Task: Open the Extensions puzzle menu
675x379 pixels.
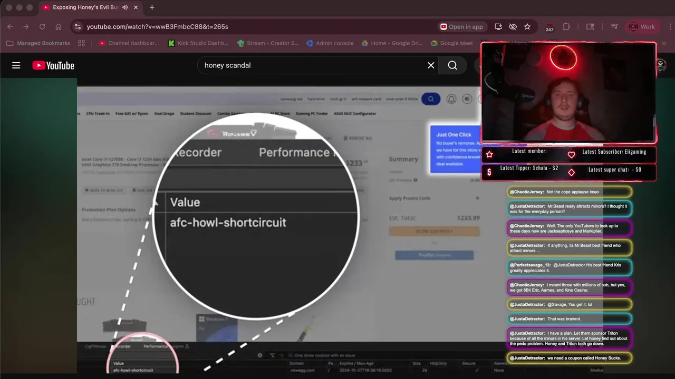Action: (566, 26)
